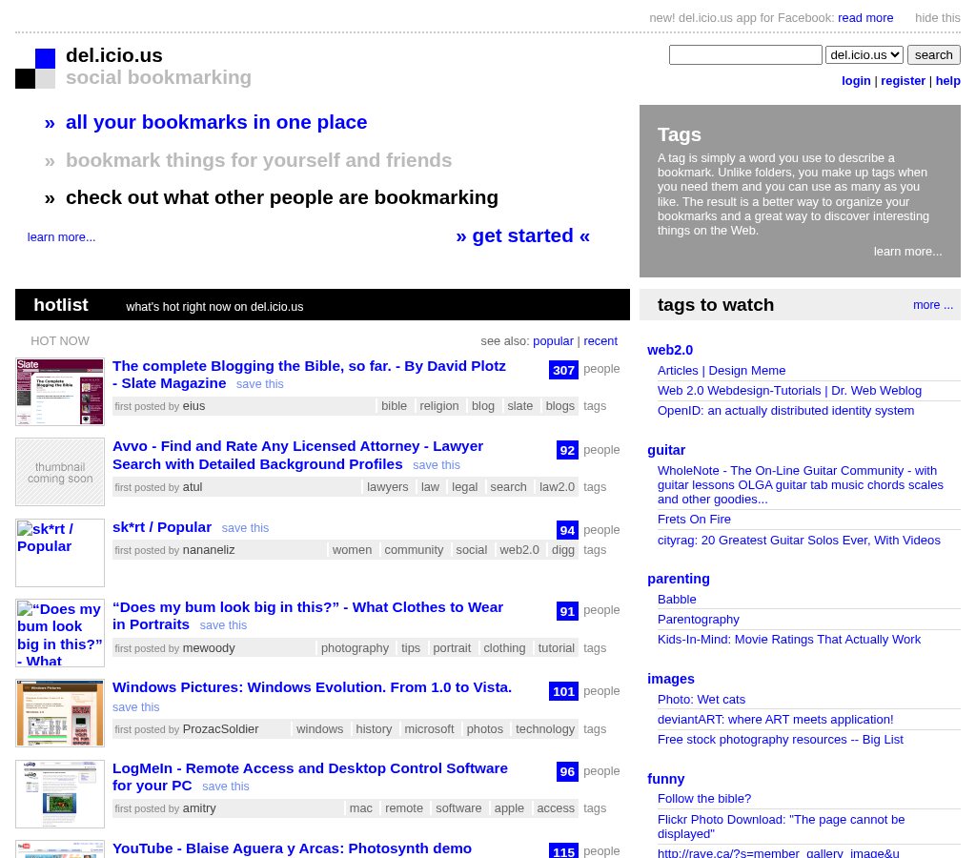Open 'OpenID: an actually distributed identity system'
The width and height of the screenshot is (976, 858).
click(x=785, y=411)
